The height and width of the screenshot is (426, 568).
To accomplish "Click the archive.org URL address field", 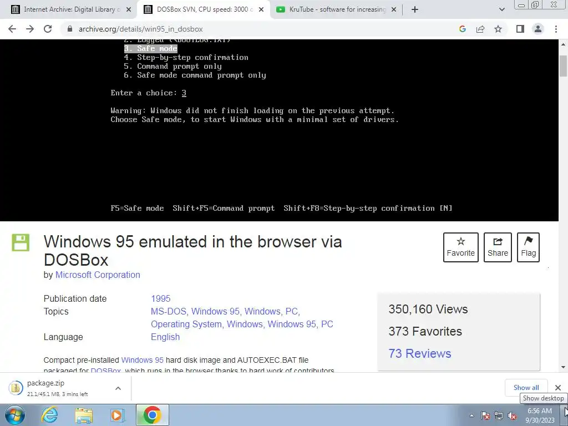I will click(x=253, y=29).
